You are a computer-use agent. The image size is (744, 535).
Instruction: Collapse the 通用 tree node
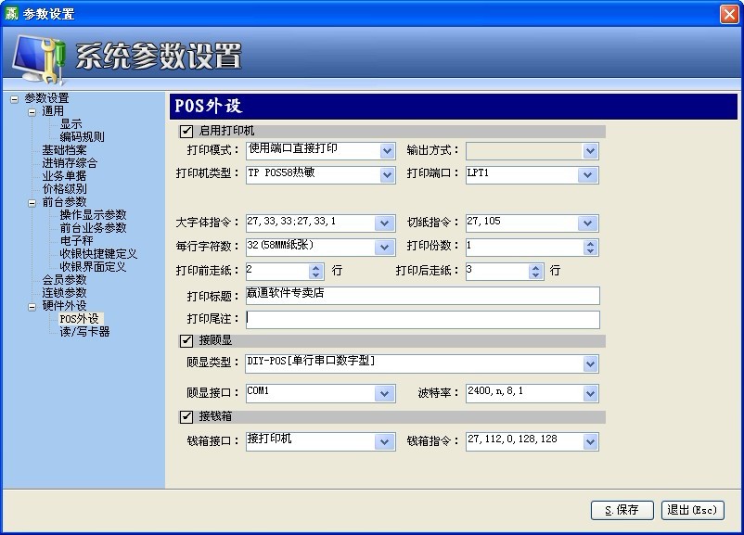32,112
